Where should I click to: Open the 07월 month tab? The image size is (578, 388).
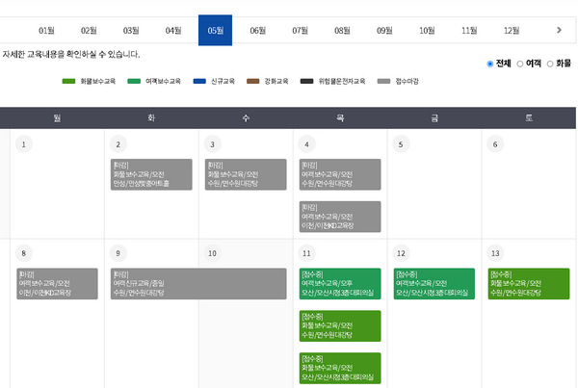[300, 31]
